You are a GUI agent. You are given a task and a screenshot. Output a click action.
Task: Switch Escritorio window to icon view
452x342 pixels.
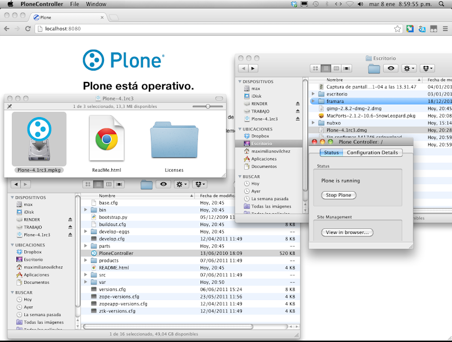[315, 68]
